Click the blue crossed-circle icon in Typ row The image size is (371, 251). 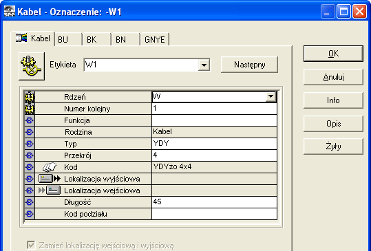(30, 144)
